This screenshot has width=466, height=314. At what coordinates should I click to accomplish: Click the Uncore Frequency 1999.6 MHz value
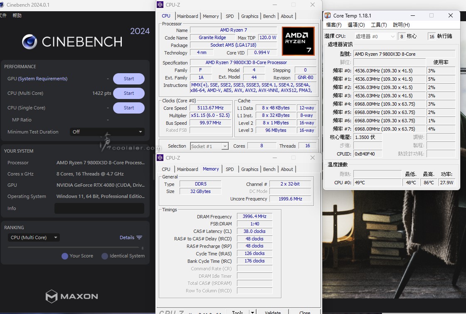(290, 199)
